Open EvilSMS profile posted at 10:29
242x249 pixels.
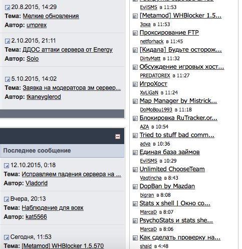pyautogui.click(x=149, y=161)
